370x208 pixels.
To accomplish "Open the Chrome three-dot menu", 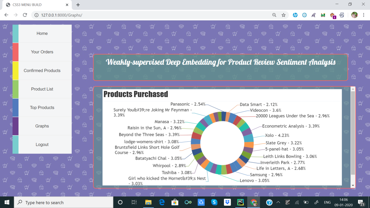I will (x=364, y=15).
